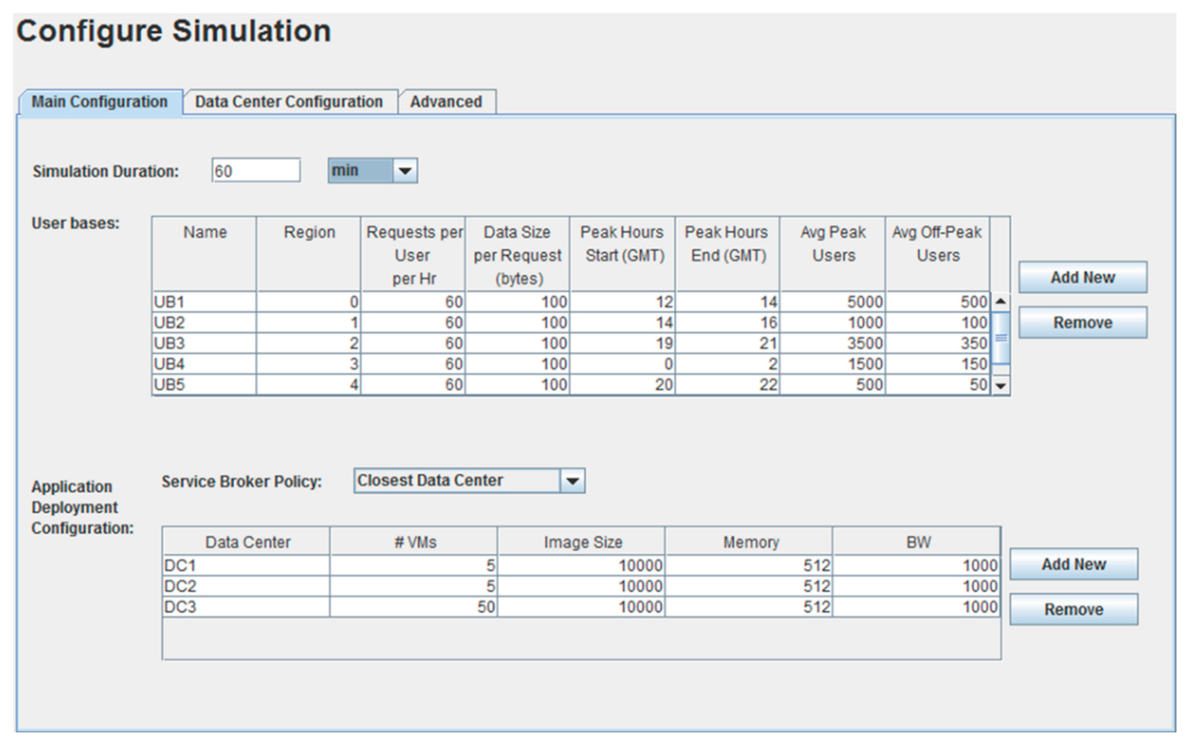Click the DC2 Memory cell

click(748, 586)
